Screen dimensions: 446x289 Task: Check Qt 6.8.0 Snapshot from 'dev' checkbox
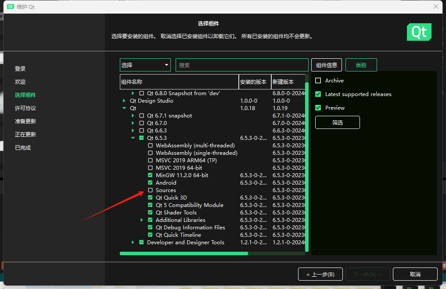pyautogui.click(x=141, y=93)
